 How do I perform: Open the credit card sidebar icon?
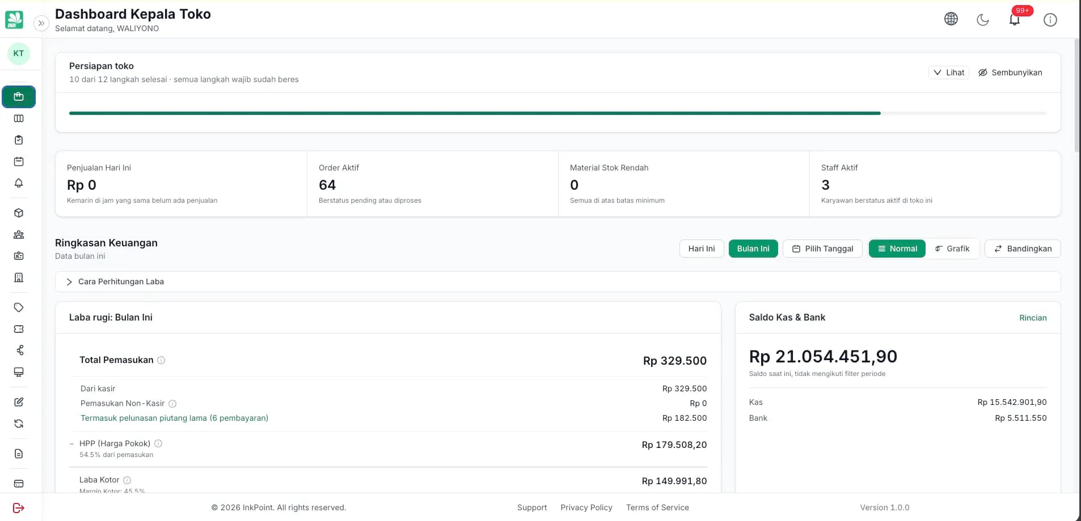coord(19,484)
